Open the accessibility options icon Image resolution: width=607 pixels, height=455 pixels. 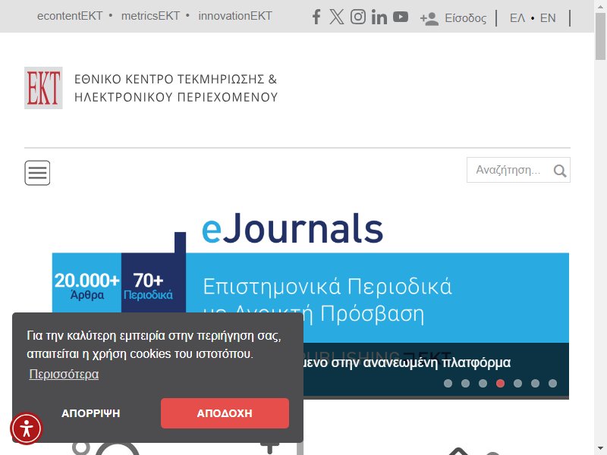tap(27, 428)
